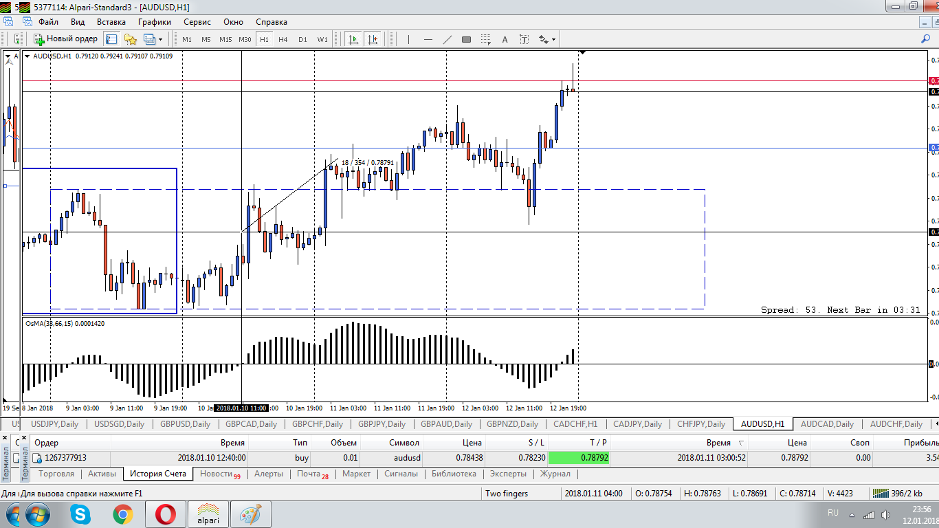Open the Графики menu
The image size is (939, 528).
155,22
